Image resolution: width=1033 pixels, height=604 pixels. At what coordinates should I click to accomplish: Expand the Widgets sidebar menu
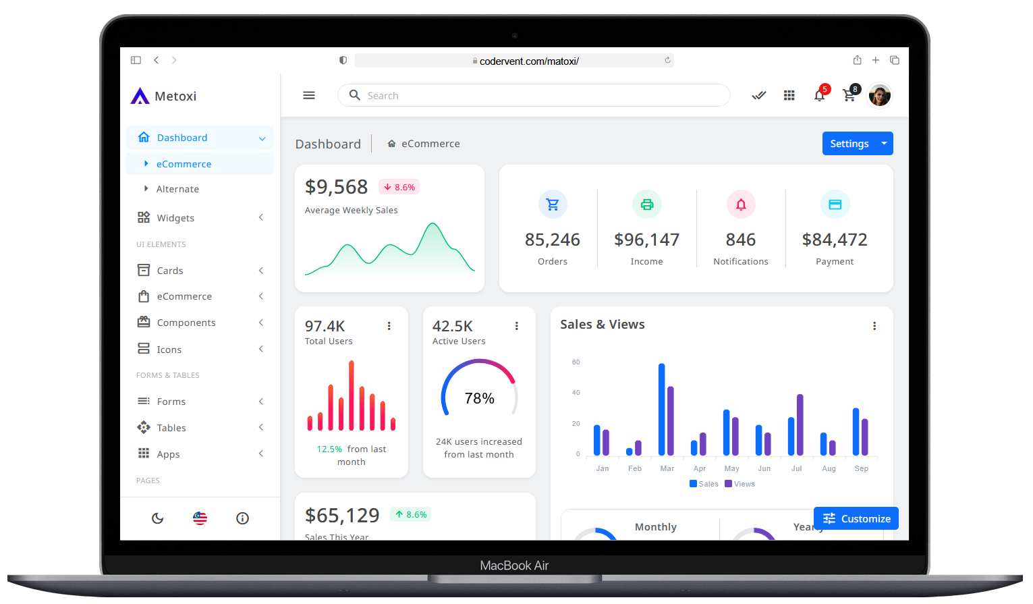pos(200,218)
